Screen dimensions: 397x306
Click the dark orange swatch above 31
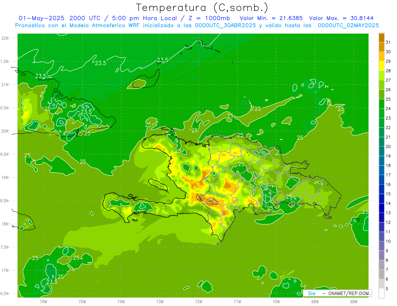381,38
